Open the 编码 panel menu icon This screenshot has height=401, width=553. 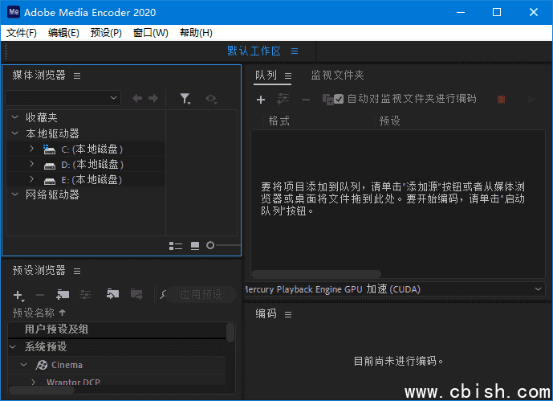coord(288,314)
